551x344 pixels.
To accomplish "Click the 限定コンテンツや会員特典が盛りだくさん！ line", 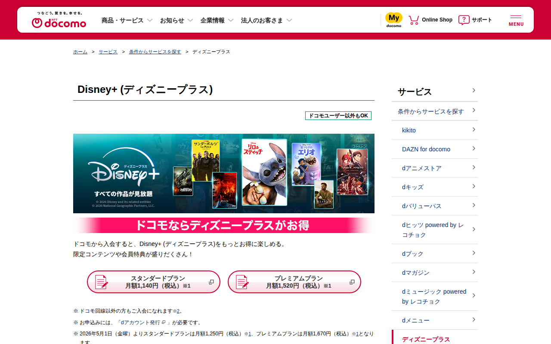I will (x=133, y=255).
